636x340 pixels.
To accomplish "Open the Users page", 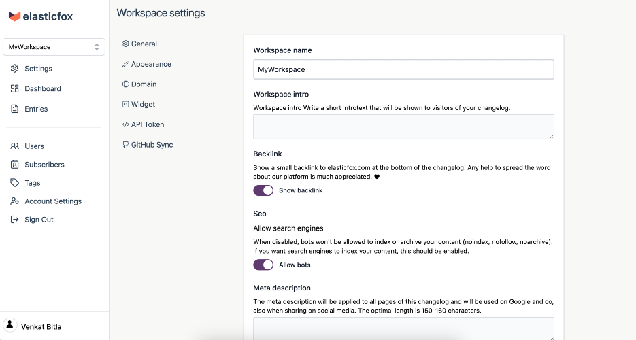I will point(27,146).
